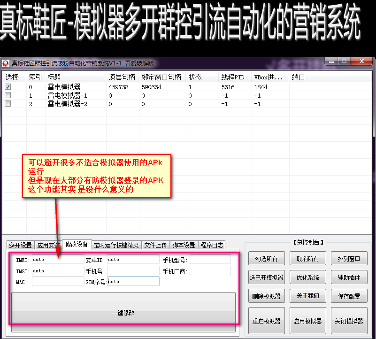
Task: Click the 端口 column header
Action: tap(330, 77)
